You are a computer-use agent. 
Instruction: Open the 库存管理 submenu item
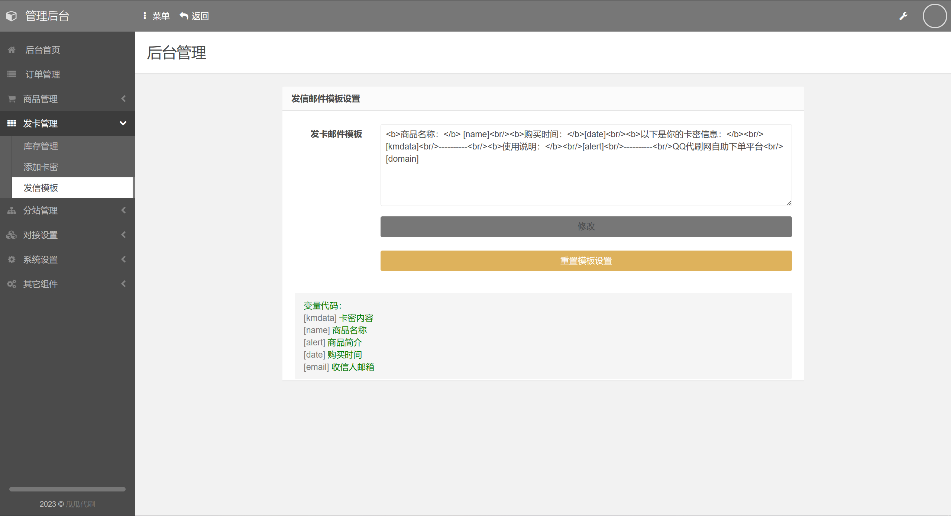[x=41, y=146]
